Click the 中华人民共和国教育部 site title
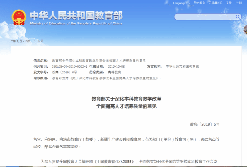This screenshot has width=247, height=167. 76,15
